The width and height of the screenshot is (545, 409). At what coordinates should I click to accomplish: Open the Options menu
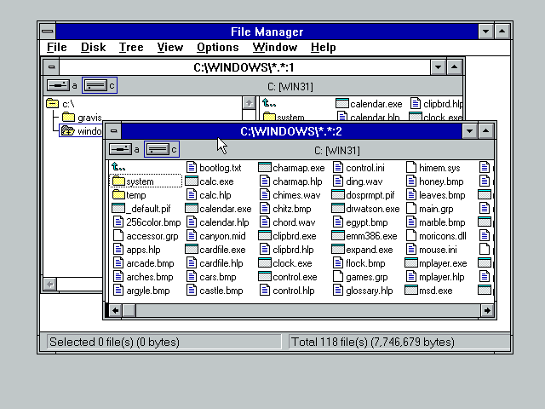[218, 48]
